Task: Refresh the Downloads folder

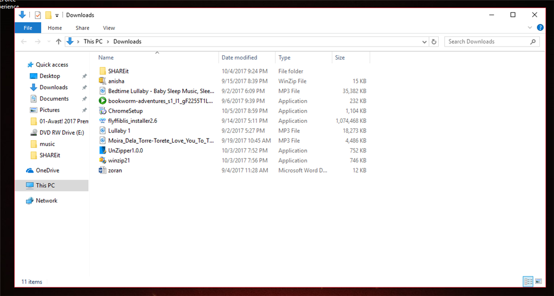Action: pos(434,42)
